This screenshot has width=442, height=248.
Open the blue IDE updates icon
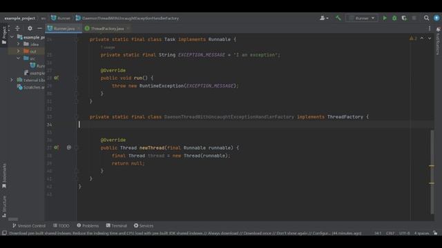coord(436,19)
